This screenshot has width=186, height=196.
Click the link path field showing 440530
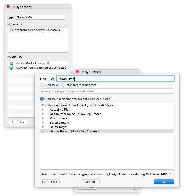107,174
